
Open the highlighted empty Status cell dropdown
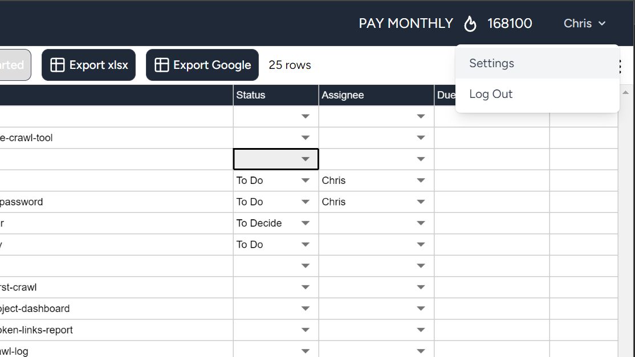coord(306,159)
